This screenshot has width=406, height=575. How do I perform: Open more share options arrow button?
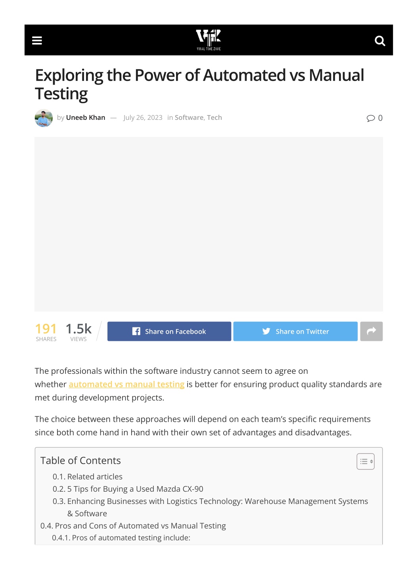(371, 331)
